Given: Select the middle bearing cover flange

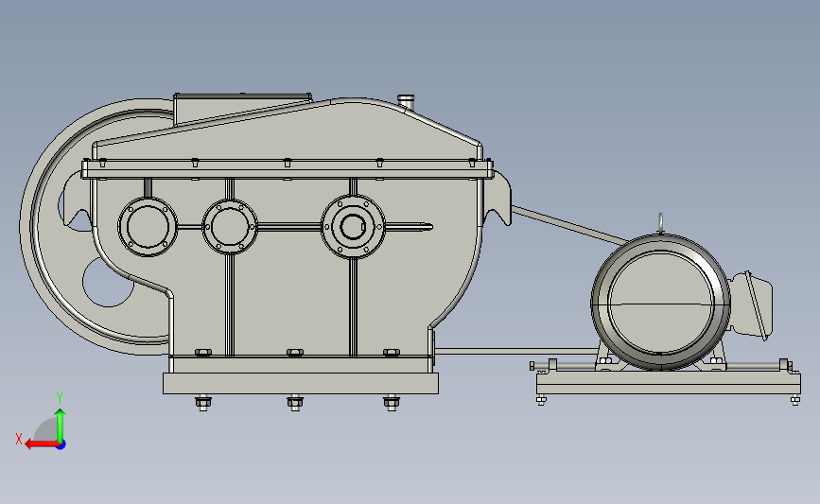Looking at the screenshot, I should [x=230, y=226].
